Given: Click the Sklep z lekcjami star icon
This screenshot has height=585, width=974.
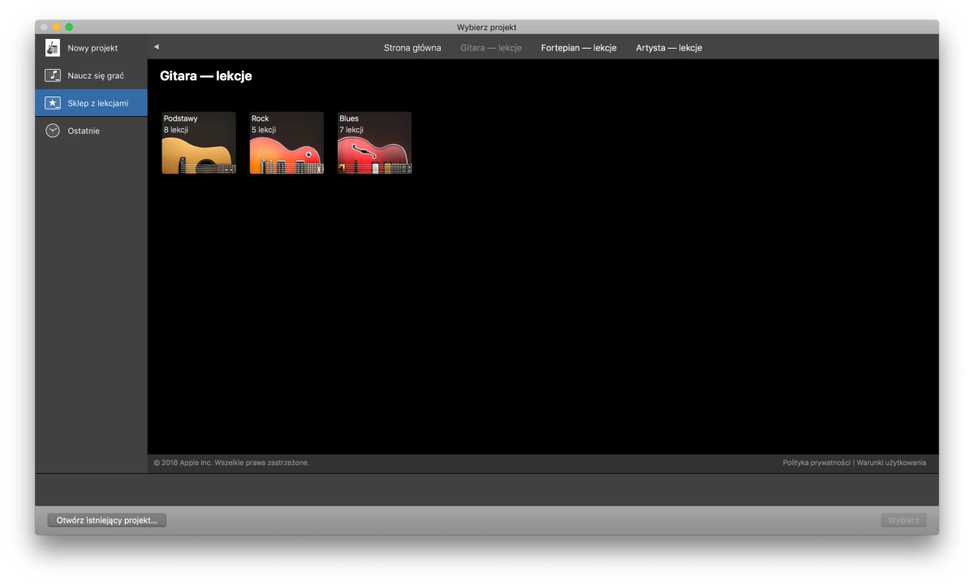Looking at the screenshot, I should pyautogui.click(x=53, y=103).
